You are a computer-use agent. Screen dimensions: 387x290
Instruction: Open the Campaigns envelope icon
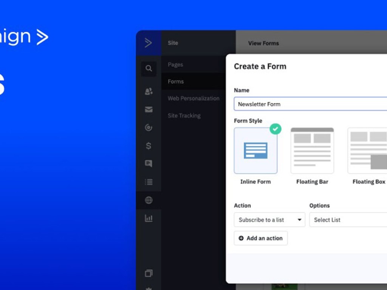point(149,109)
